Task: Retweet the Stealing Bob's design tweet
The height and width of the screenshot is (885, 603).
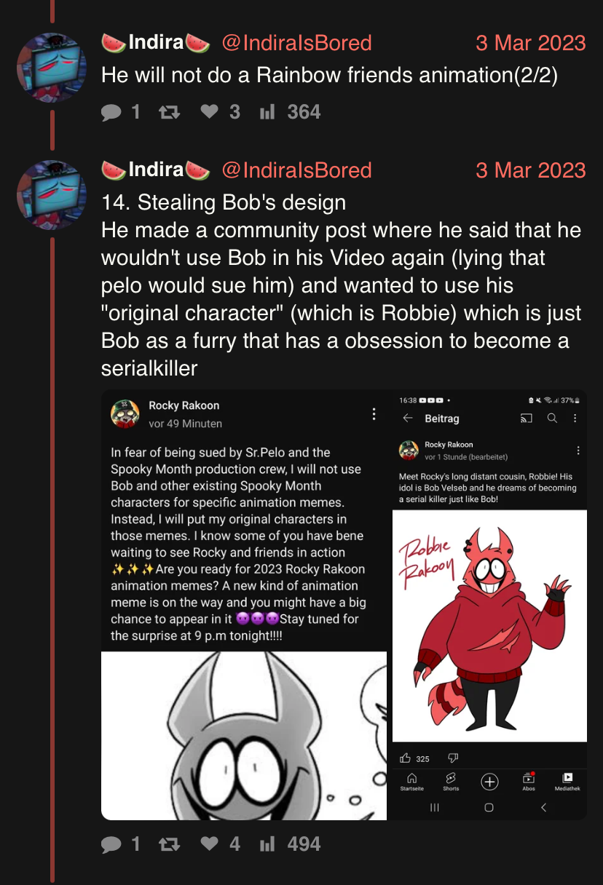Action: point(169,844)
